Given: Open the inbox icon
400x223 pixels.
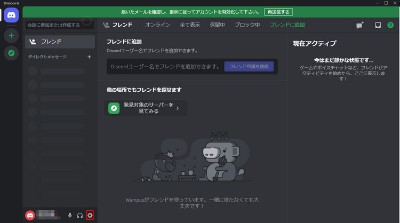Looking at the screenshot, I should pyautogui.click(x=378, y=25).
